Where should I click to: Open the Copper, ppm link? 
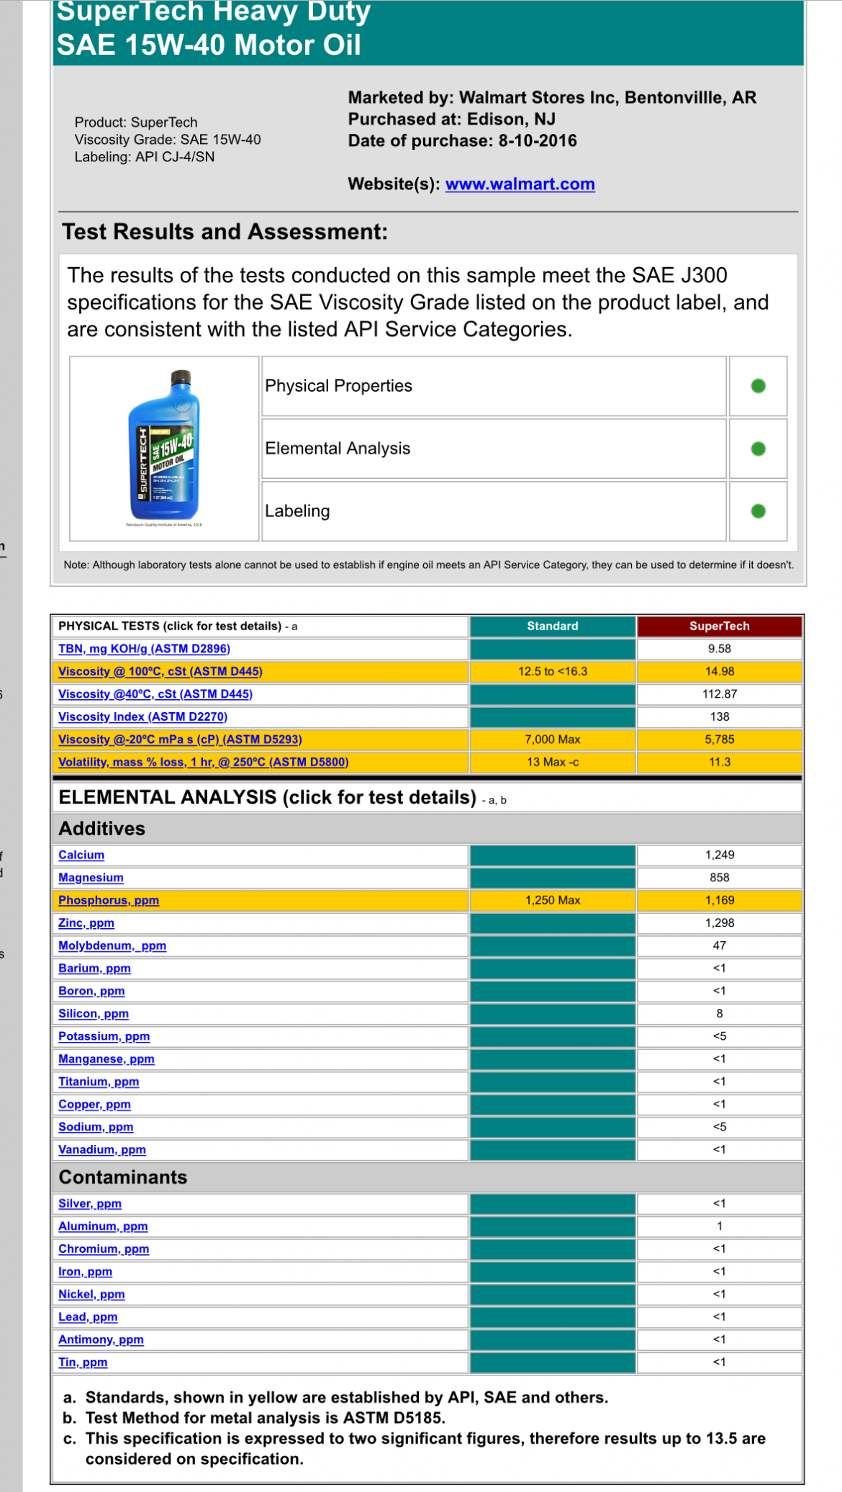(x=94, y=1105)
